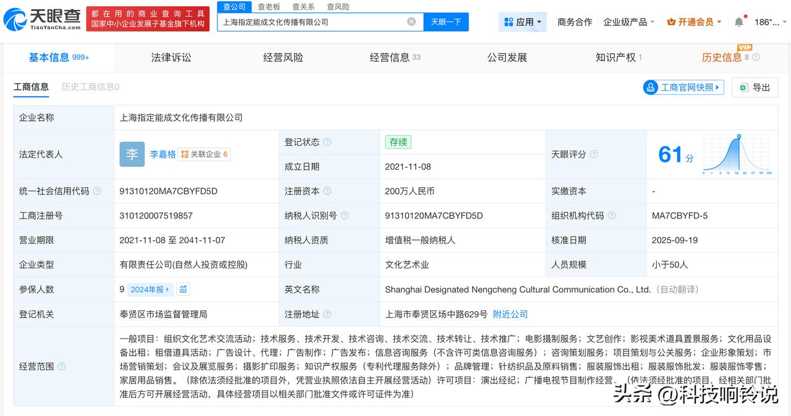Clear the search box with the x icon
This screenshot has width=791, height=416.
411,21
